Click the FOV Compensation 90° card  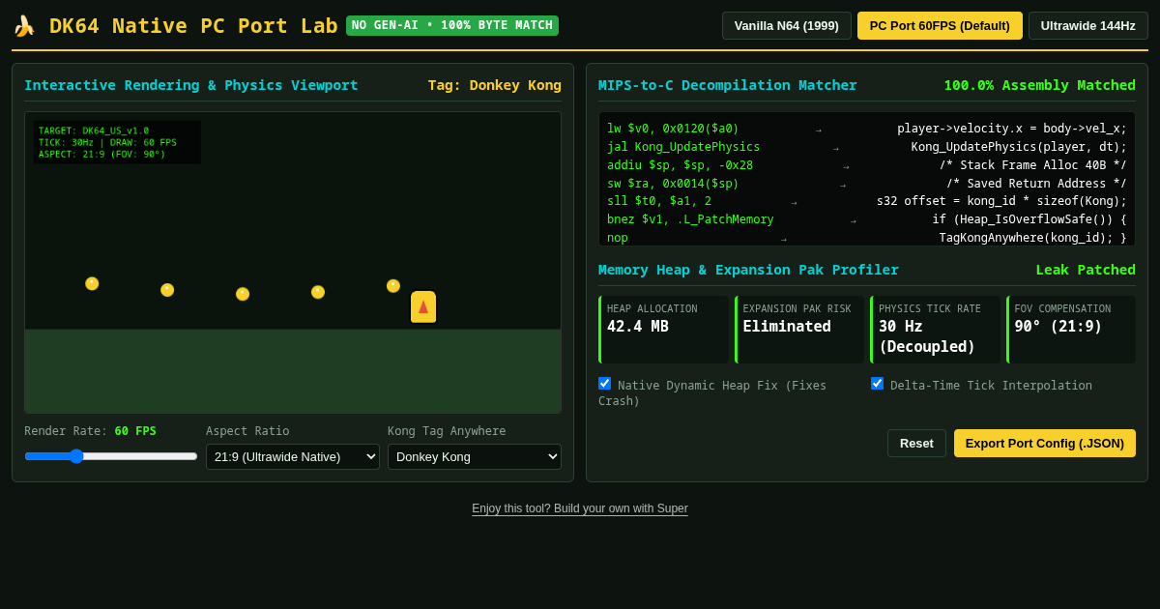(1071, 330)
